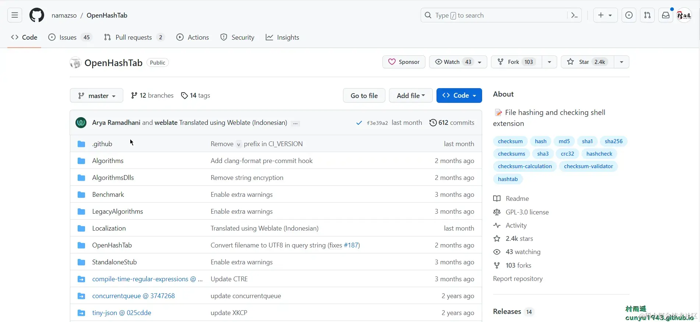Click the tags icon next to 14 tags
The height and width of the screenshot is (322, 700).
[184, 96]
